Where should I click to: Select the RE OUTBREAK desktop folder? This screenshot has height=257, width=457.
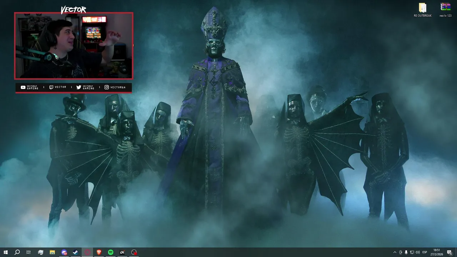click(x=423, y=10)
